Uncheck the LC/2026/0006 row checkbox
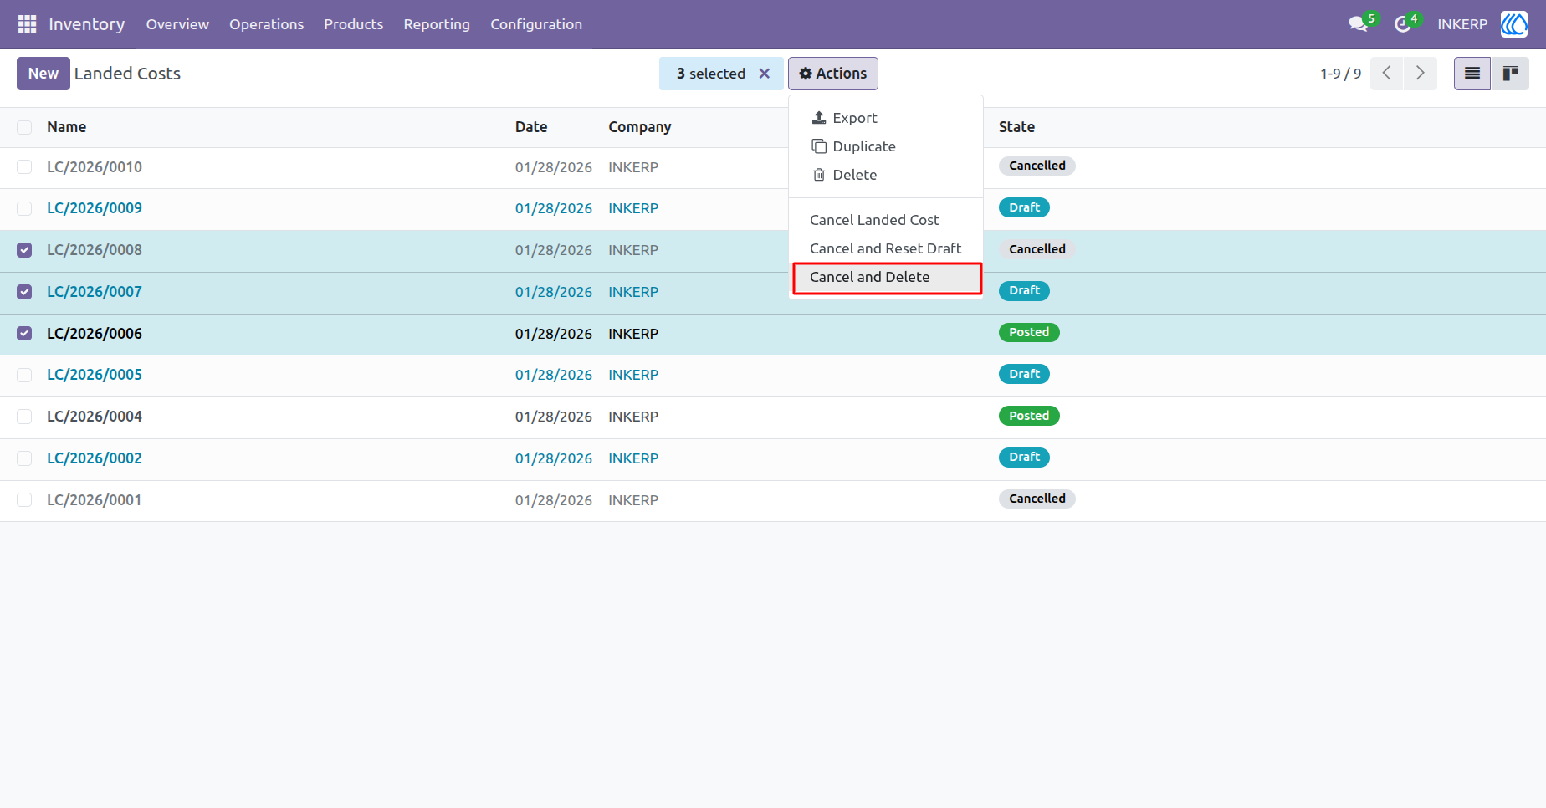 [x=24, y=334]
